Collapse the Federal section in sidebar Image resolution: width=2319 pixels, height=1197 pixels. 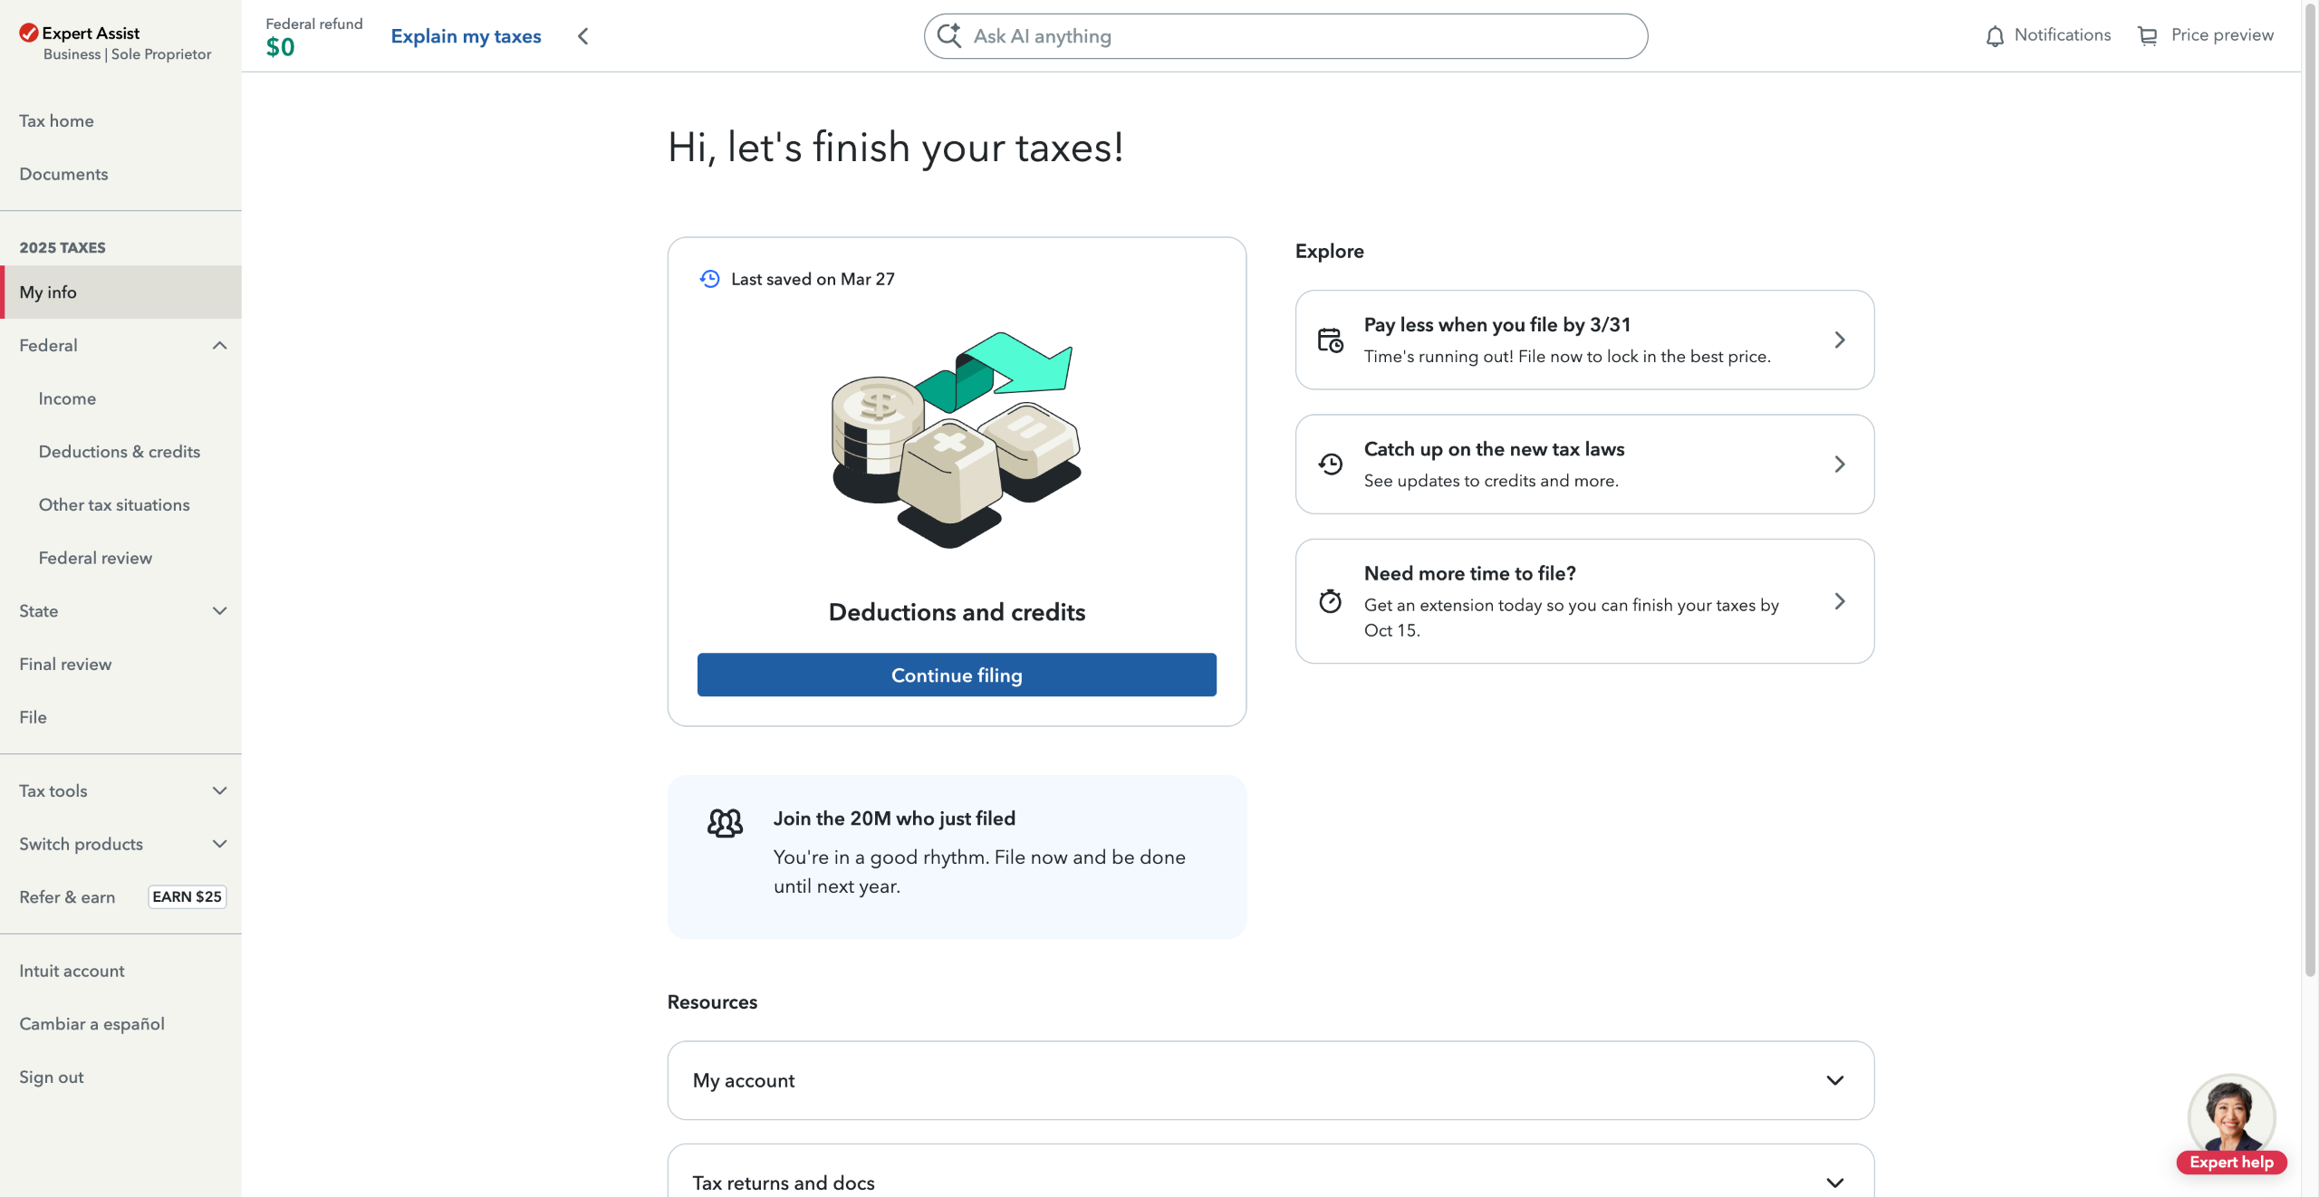point(219,346)
